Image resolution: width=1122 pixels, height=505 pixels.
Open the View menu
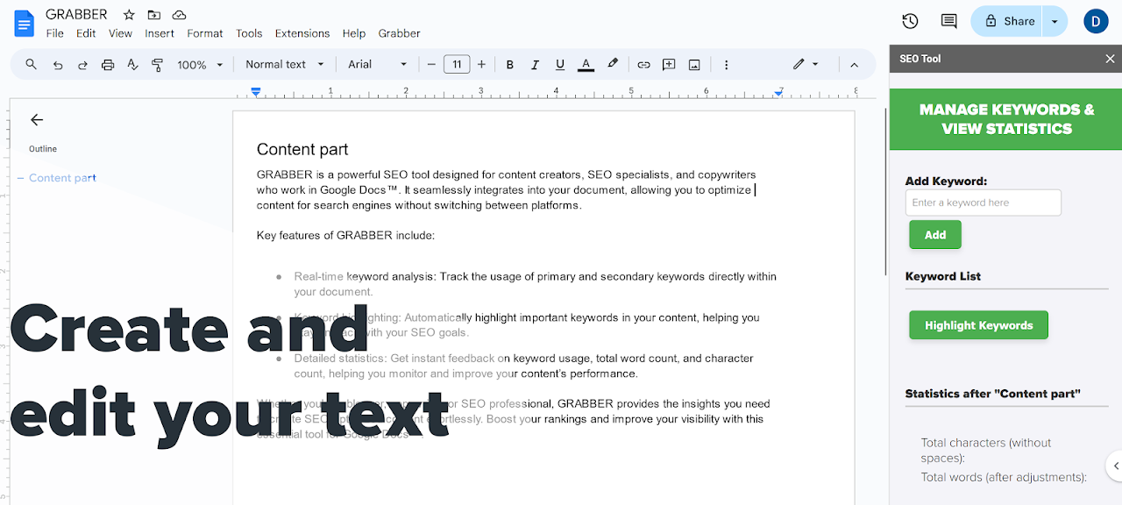[x=120, y=33]
